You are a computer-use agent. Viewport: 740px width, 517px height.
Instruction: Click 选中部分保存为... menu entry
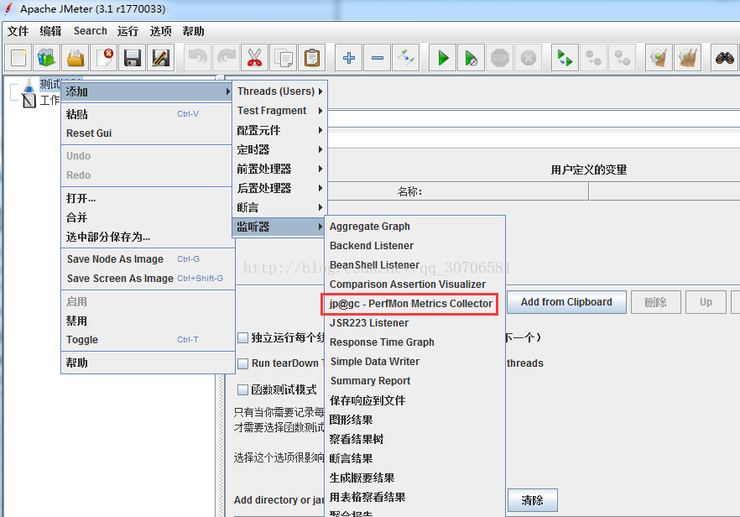[x=148, y=237]
